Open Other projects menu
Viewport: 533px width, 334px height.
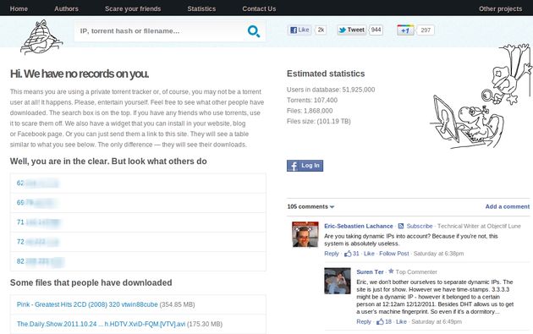(500, 8)
